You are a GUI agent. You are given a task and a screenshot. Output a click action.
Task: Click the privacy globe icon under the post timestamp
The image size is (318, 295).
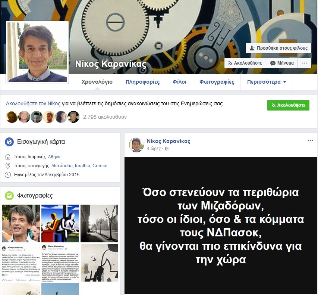point(167,149)
